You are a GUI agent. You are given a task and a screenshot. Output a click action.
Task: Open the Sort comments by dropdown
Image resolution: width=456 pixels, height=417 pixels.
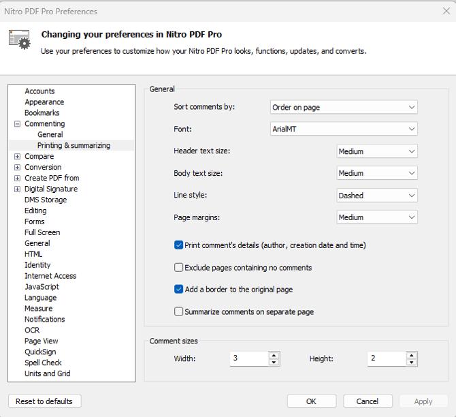[x=344, y=107]
